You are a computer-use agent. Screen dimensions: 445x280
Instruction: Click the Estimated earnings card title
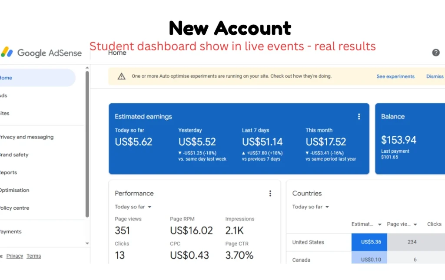point(143,116)
